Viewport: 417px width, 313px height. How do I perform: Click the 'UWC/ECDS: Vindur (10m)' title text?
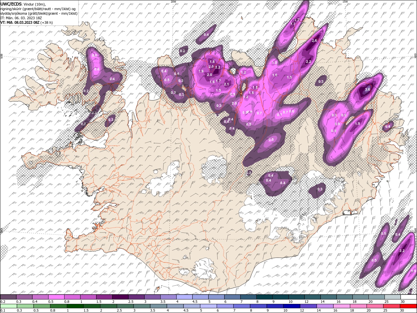(x=23, y=4)
